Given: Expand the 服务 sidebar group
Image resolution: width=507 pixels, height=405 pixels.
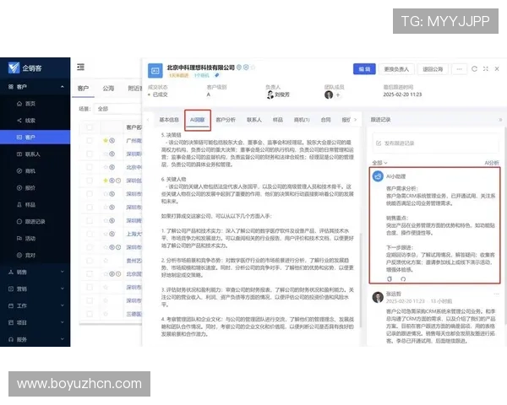Looking at the screenshot, I should coord(62,339).
